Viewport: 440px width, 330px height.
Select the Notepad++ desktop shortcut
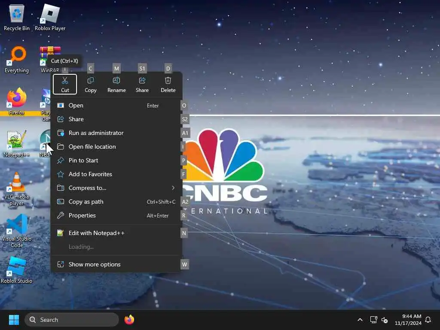coord(17,144)
